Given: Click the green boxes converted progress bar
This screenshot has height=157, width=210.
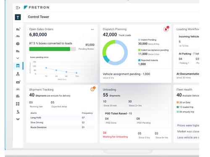Looking at the screenshot, I should coord(50,49).
